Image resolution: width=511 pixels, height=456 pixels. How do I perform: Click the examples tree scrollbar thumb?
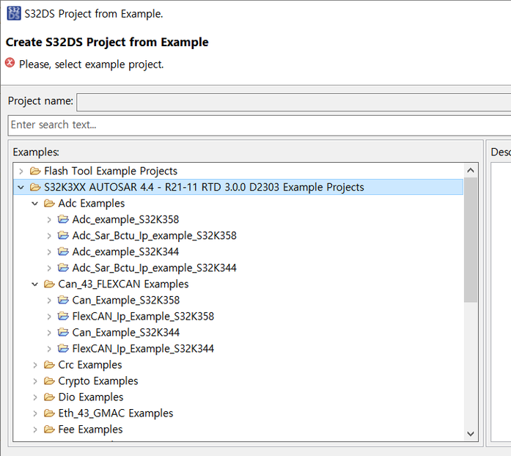470,240
